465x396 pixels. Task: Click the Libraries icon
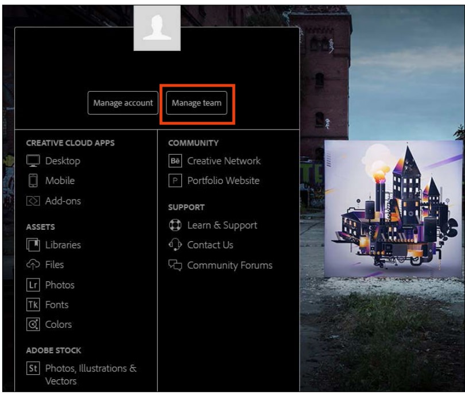[33, 245]
